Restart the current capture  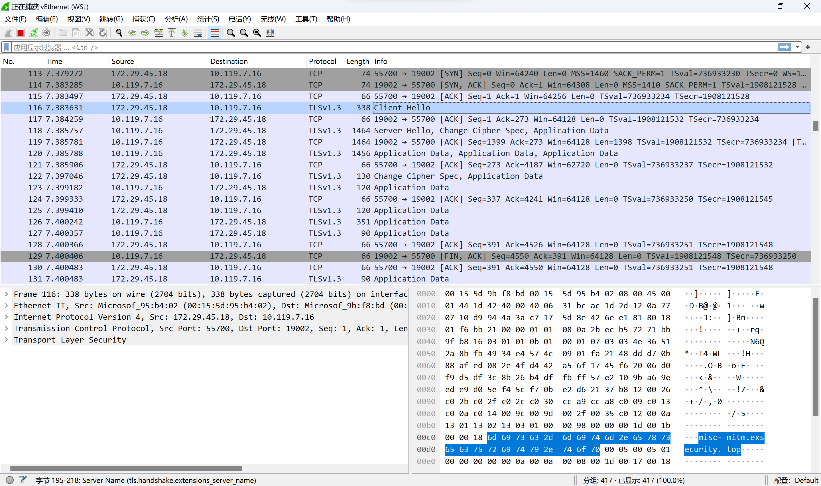click(x=34, y=33)
